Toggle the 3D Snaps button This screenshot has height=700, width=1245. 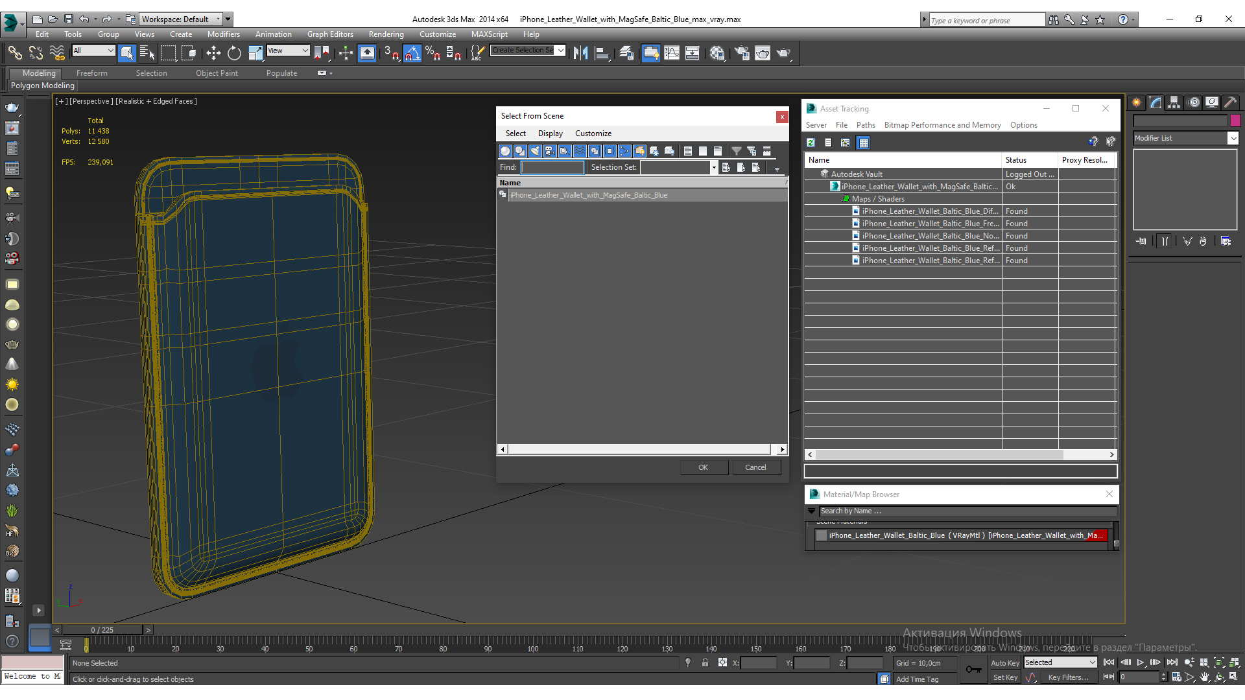click(391, 52)
